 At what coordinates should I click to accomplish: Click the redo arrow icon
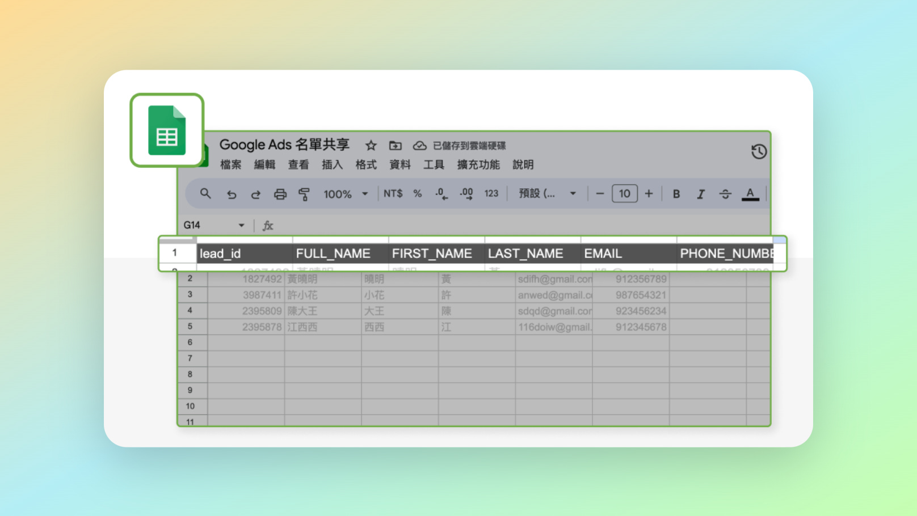[x=256, y=194]
